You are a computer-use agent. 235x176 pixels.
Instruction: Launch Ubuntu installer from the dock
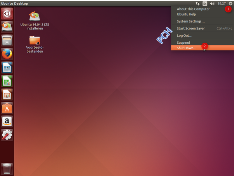point(7,27)
